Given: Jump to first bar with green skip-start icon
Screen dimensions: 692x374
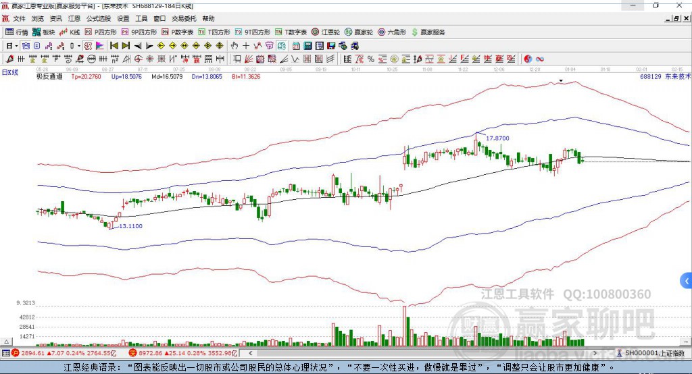Looking at the screenshot, I should click(x=114, y=46).
